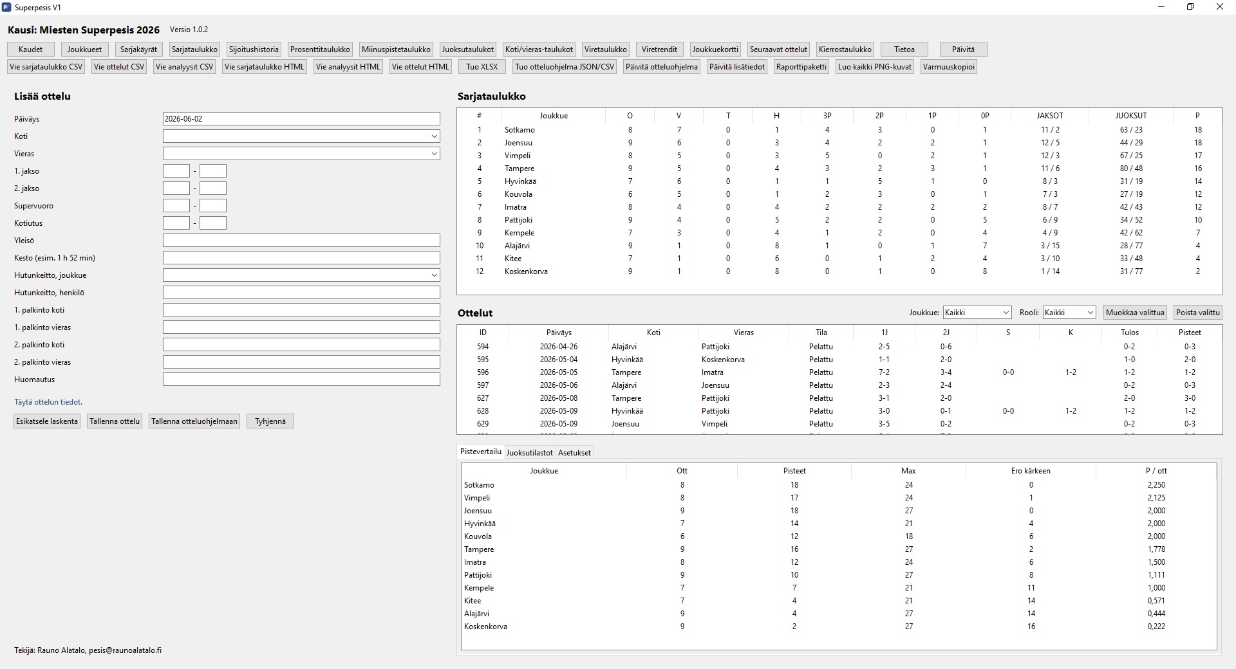Click the Vie sarjataulukko HTML button
Image resolution: width=1236 pixels, height=669 pixels.
point(265,67)
